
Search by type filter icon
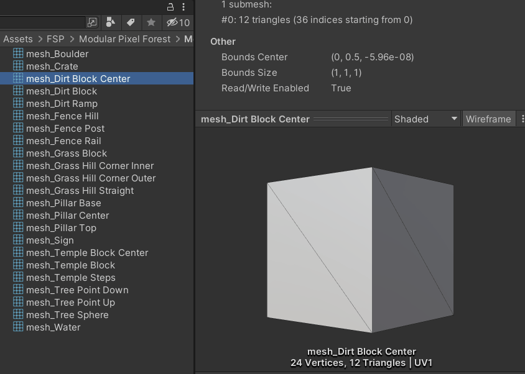point(111,22)
